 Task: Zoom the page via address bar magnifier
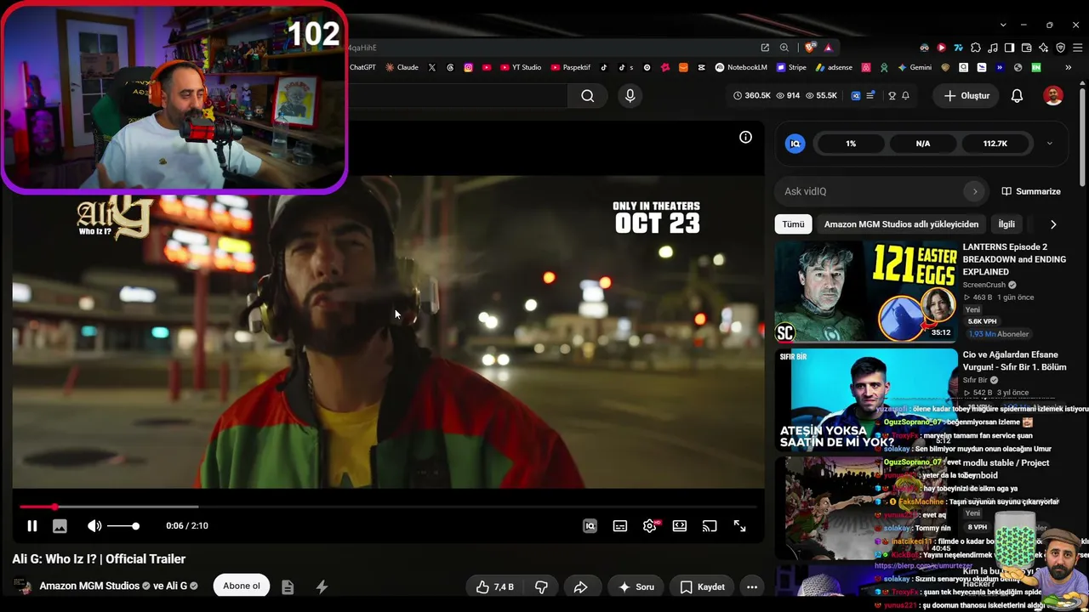(x=784, y=48)
